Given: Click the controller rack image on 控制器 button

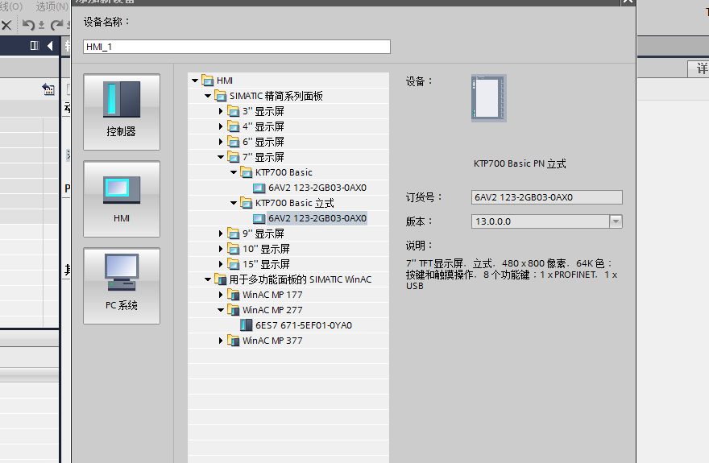Looking at the screenshot, I should pos(122,99).
